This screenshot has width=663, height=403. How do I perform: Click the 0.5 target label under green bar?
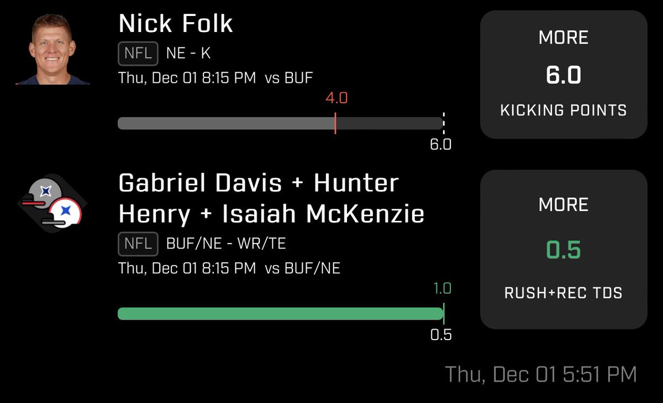(x=441, y=335)
